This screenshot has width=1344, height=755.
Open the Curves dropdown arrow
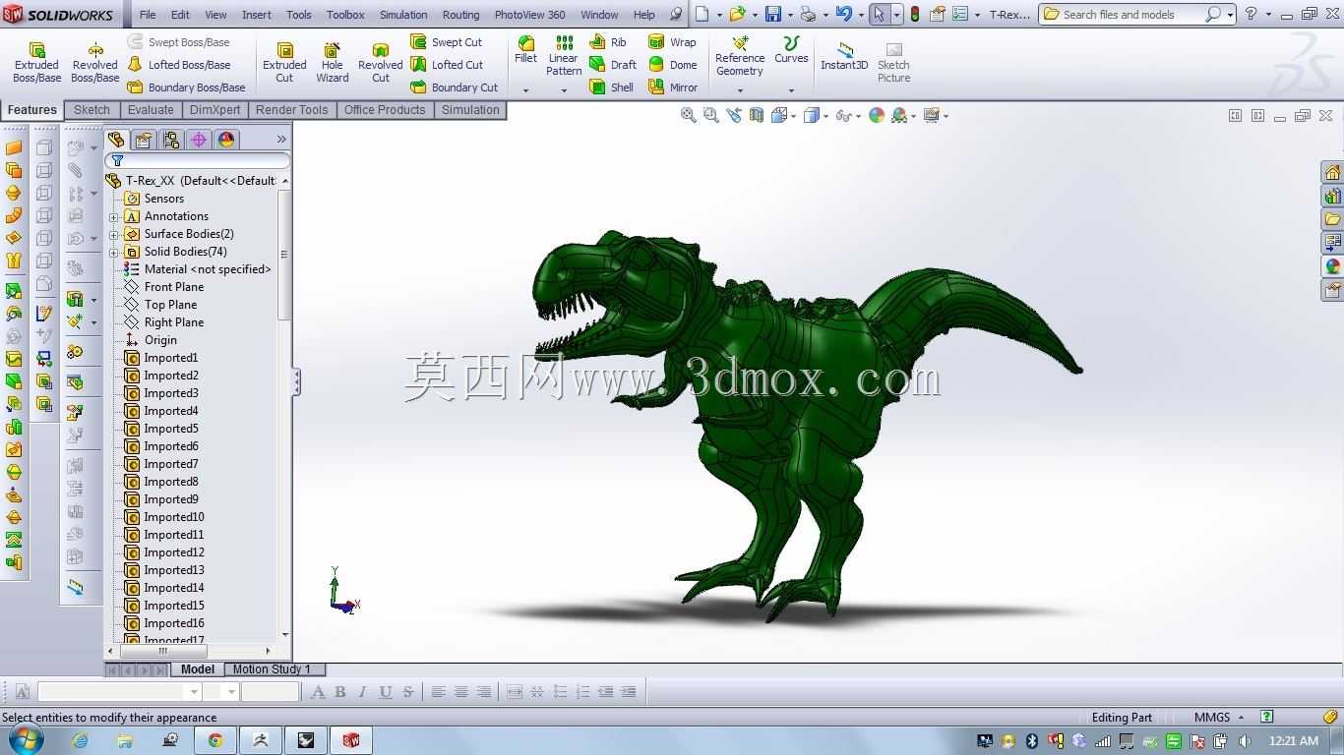coord(791,90)
